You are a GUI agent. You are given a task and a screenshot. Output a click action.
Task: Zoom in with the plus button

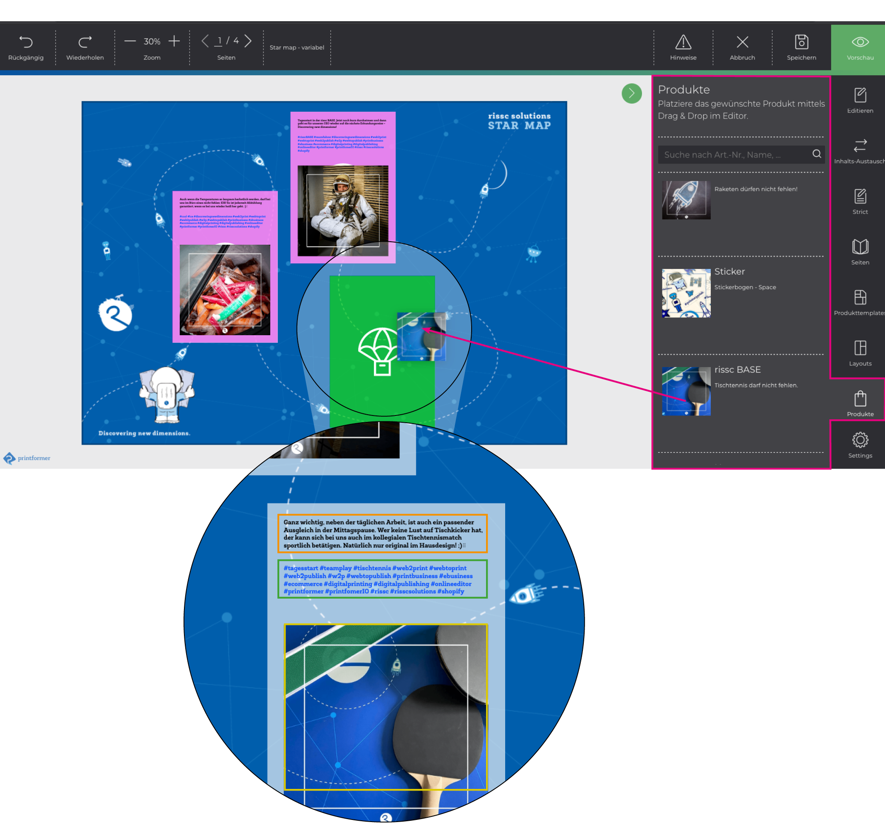(174, 41)
